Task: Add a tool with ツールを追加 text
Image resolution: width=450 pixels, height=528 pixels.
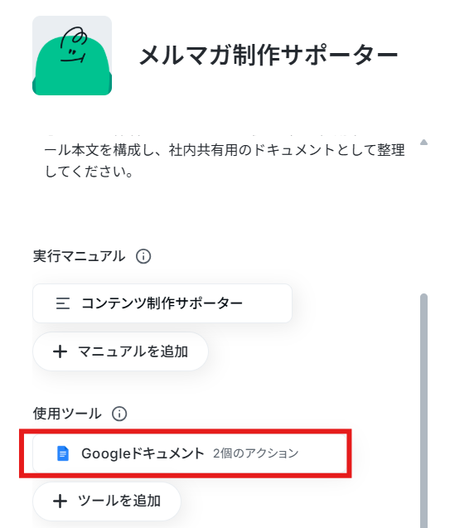Action: click(119, 501)
